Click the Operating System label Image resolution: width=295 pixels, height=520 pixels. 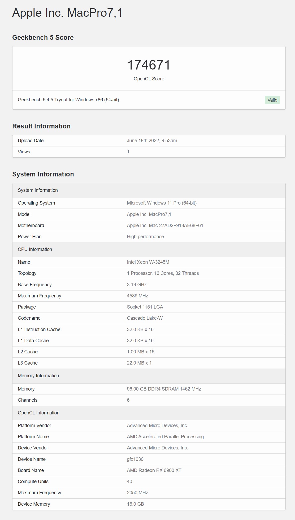click(x=36, y=203)
